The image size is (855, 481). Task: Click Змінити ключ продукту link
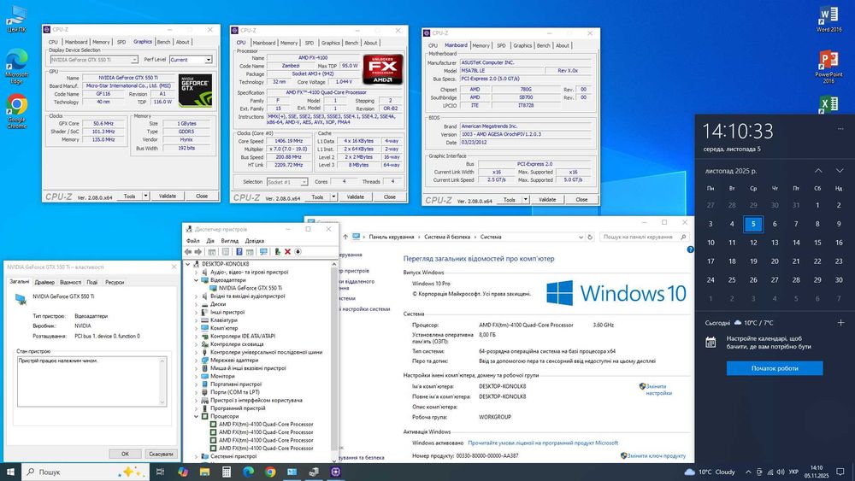(656, 456)
